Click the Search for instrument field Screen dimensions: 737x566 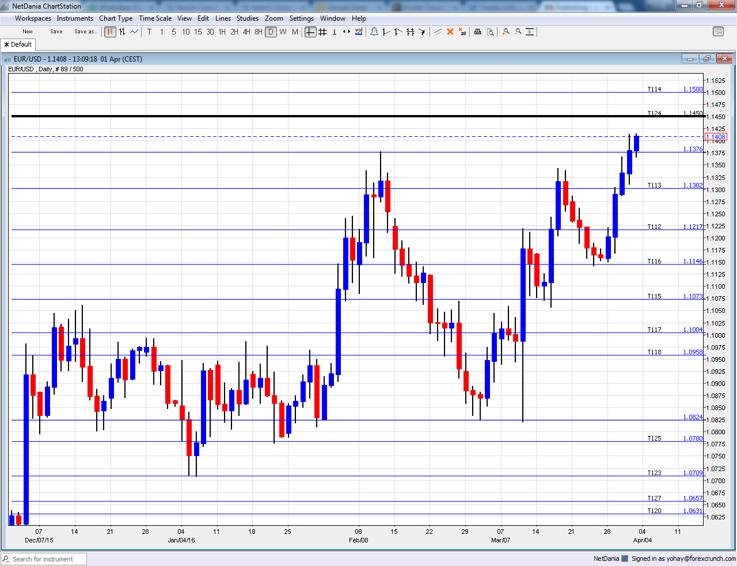pyautogui.click(x=44, y=559)
